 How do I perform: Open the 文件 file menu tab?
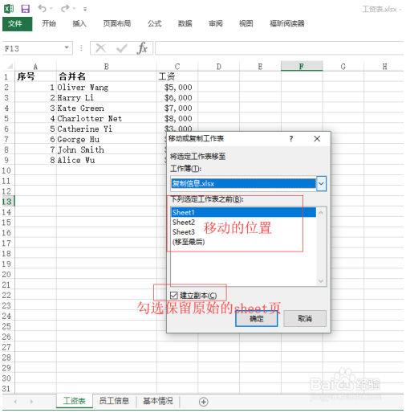pyautogui.click(x=18, y=24)
